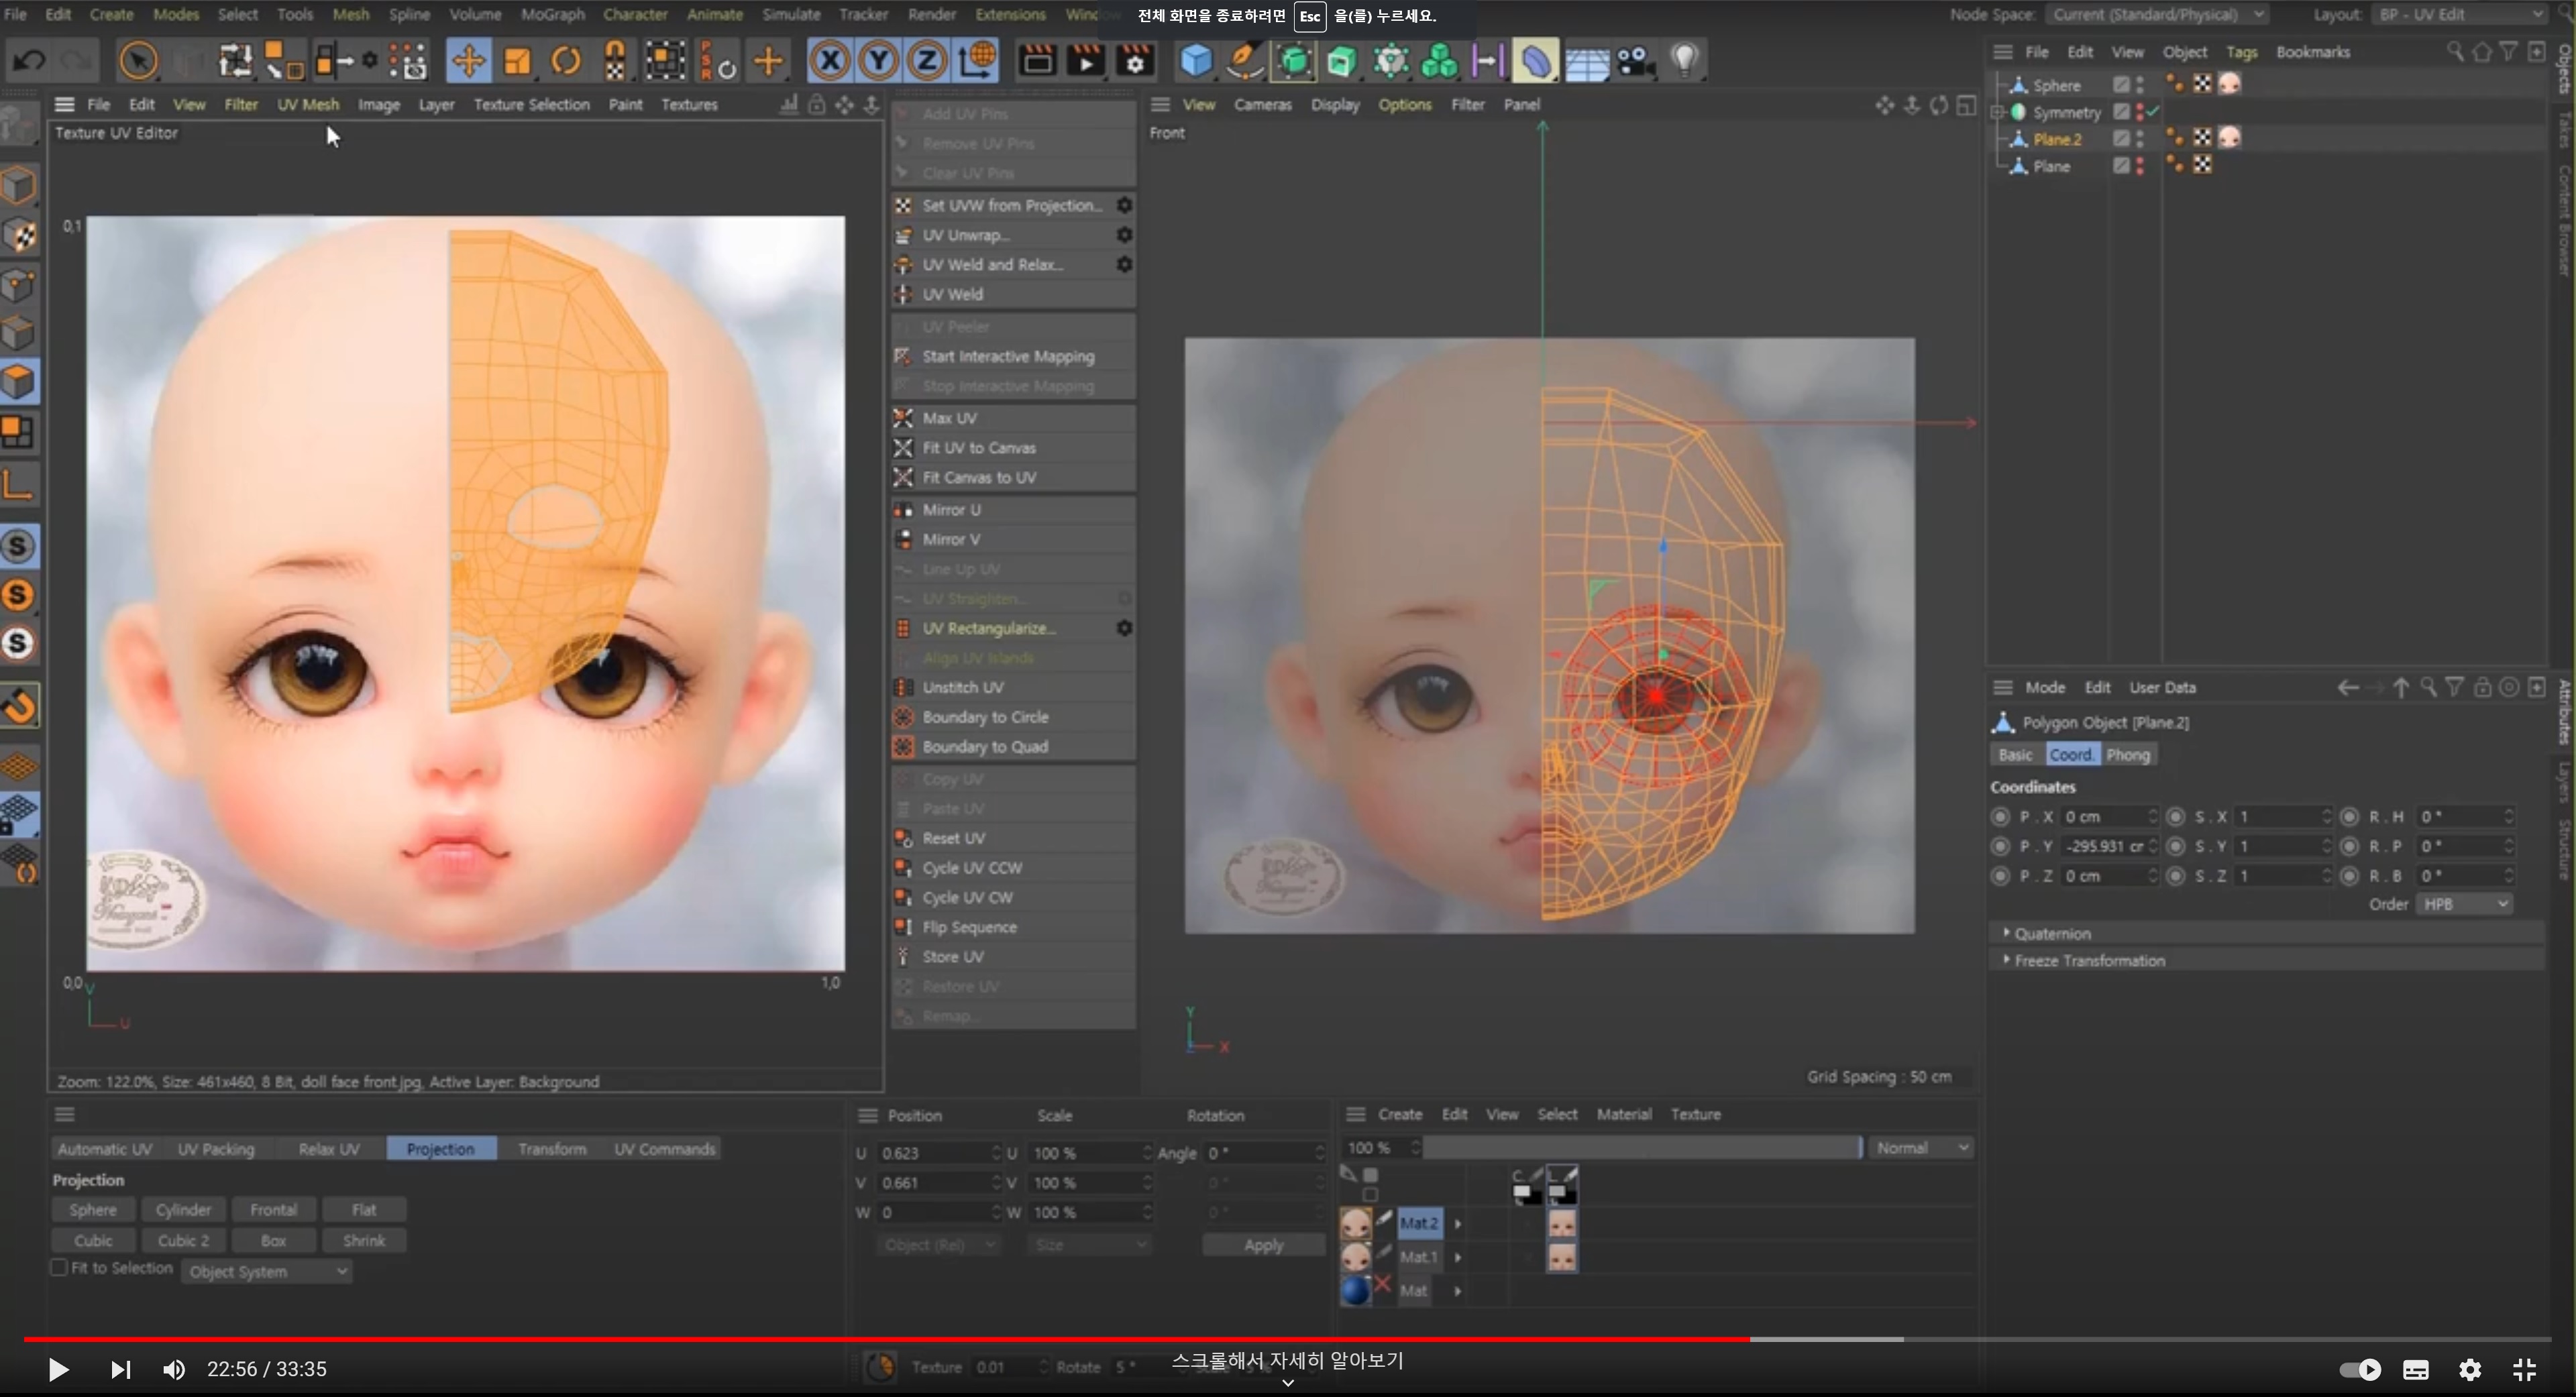
Task: Switch to Projection tab
Action: tap(441, 1149)
